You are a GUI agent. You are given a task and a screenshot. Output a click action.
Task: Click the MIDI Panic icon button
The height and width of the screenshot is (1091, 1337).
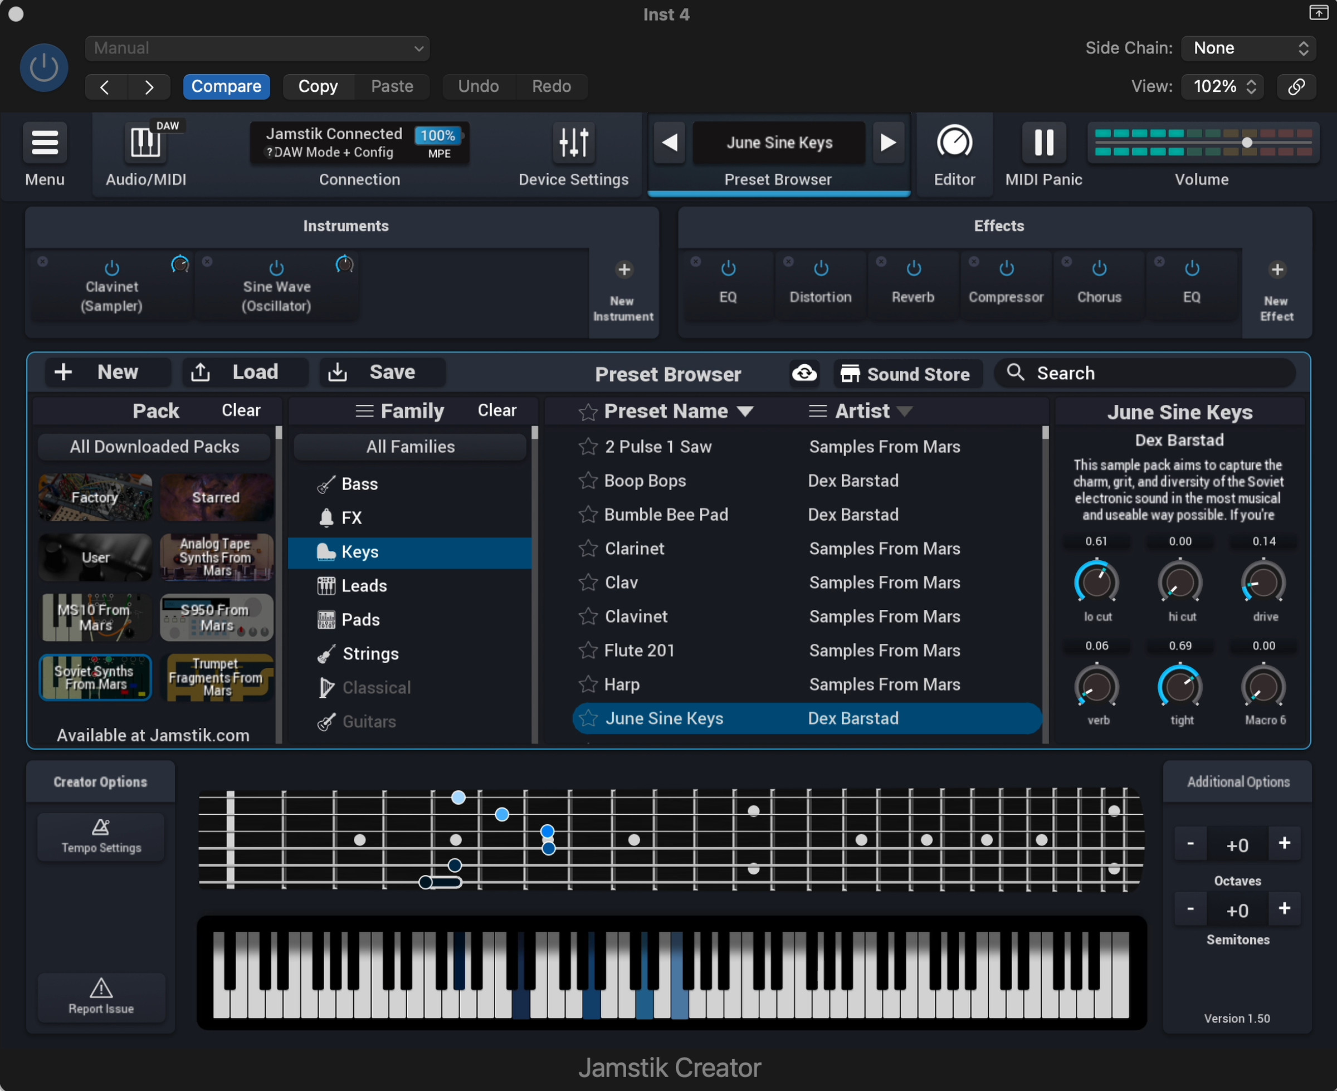(x=1043, y=142)
